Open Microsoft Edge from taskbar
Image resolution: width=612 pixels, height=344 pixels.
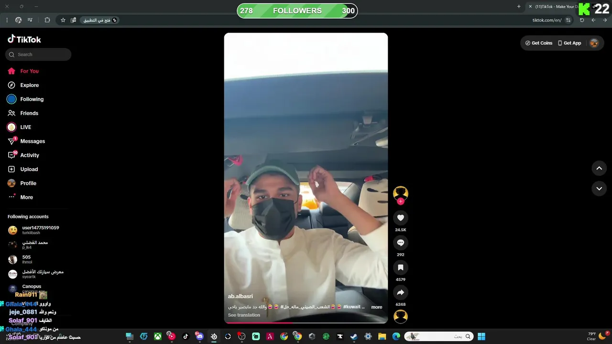pyautogui.click(x=396, y=336)
